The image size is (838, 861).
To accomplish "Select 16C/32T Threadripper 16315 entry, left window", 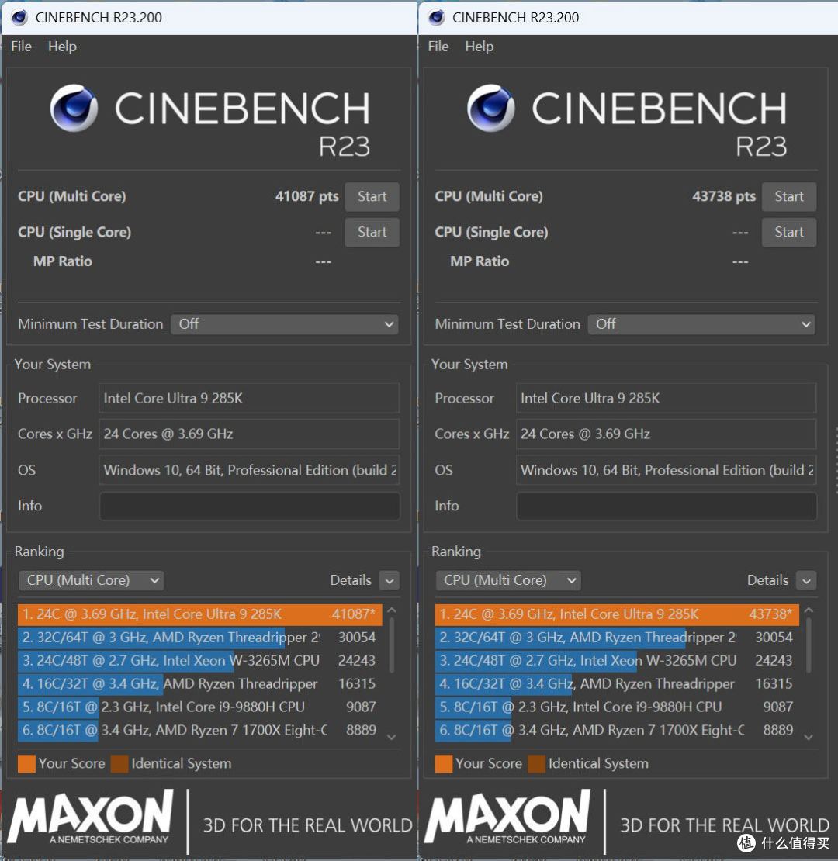I will pos(200,683).
